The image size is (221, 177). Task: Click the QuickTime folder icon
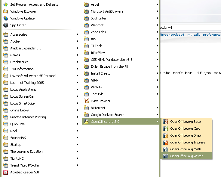[6, 124]
